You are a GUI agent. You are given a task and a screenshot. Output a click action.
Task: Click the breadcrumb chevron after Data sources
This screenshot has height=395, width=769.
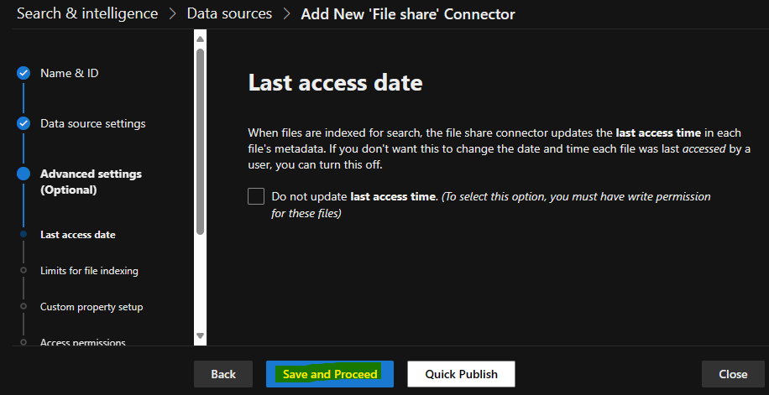click(287, 13)
